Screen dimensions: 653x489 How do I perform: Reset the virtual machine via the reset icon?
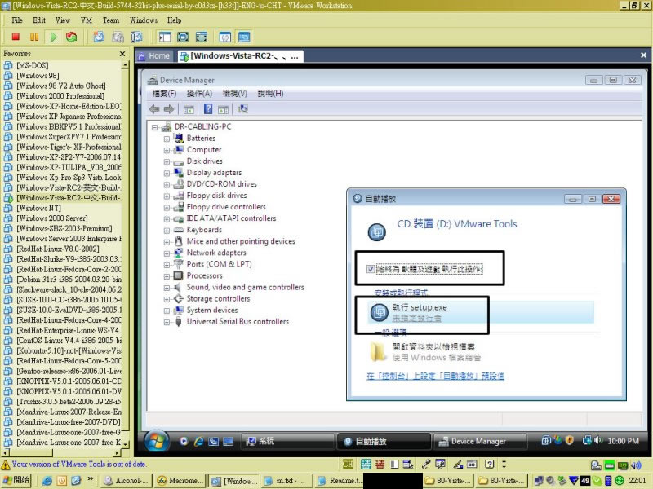coord(72,37)
